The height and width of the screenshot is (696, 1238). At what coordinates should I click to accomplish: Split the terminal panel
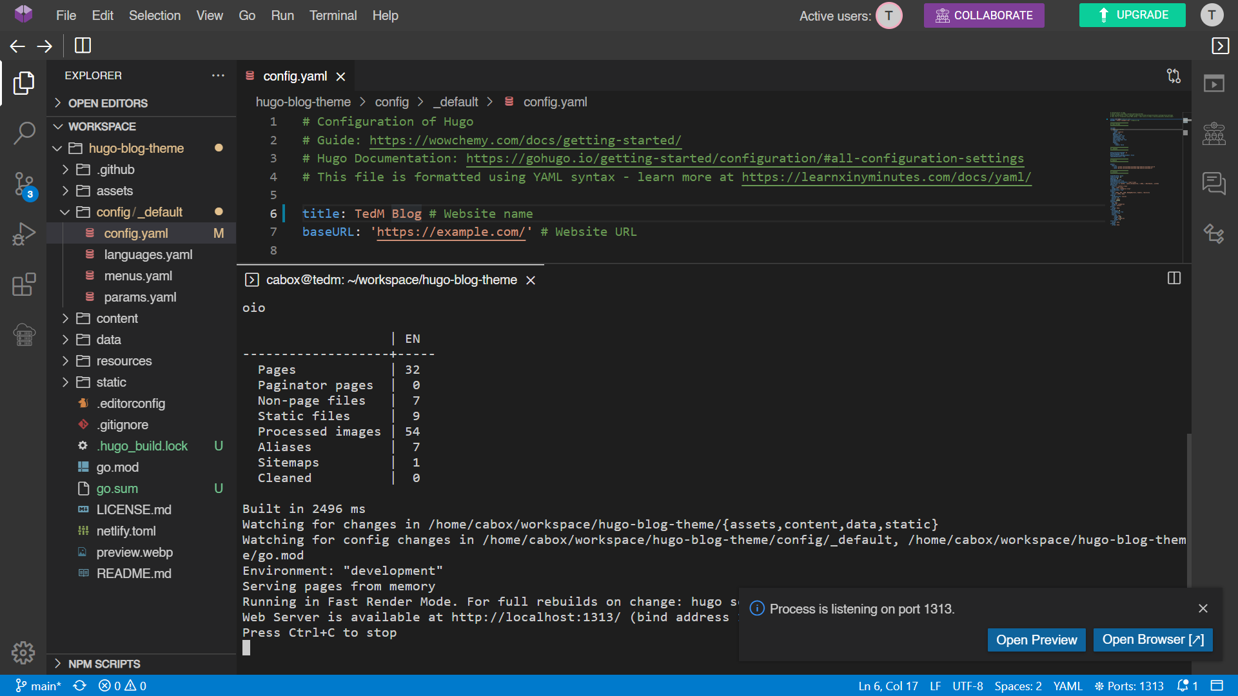tap(1174, 278)
